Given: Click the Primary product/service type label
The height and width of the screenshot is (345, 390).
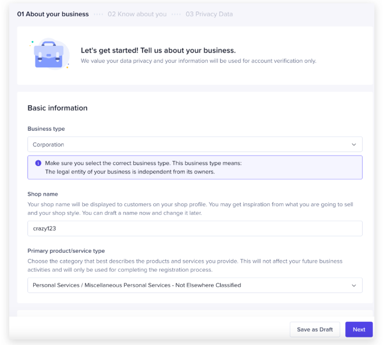Looking at the screenshot, I should [66, 251].
